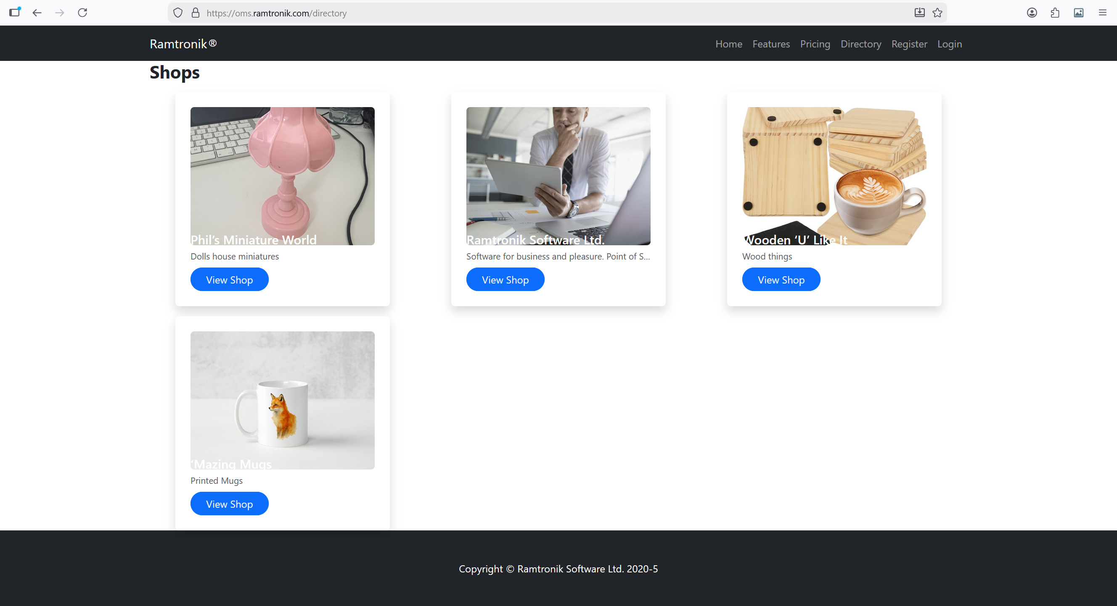This screenshot has height=606, width=1117.
Task: Click View Shop under 'Mazing Mugs
Action: (229, 504)
